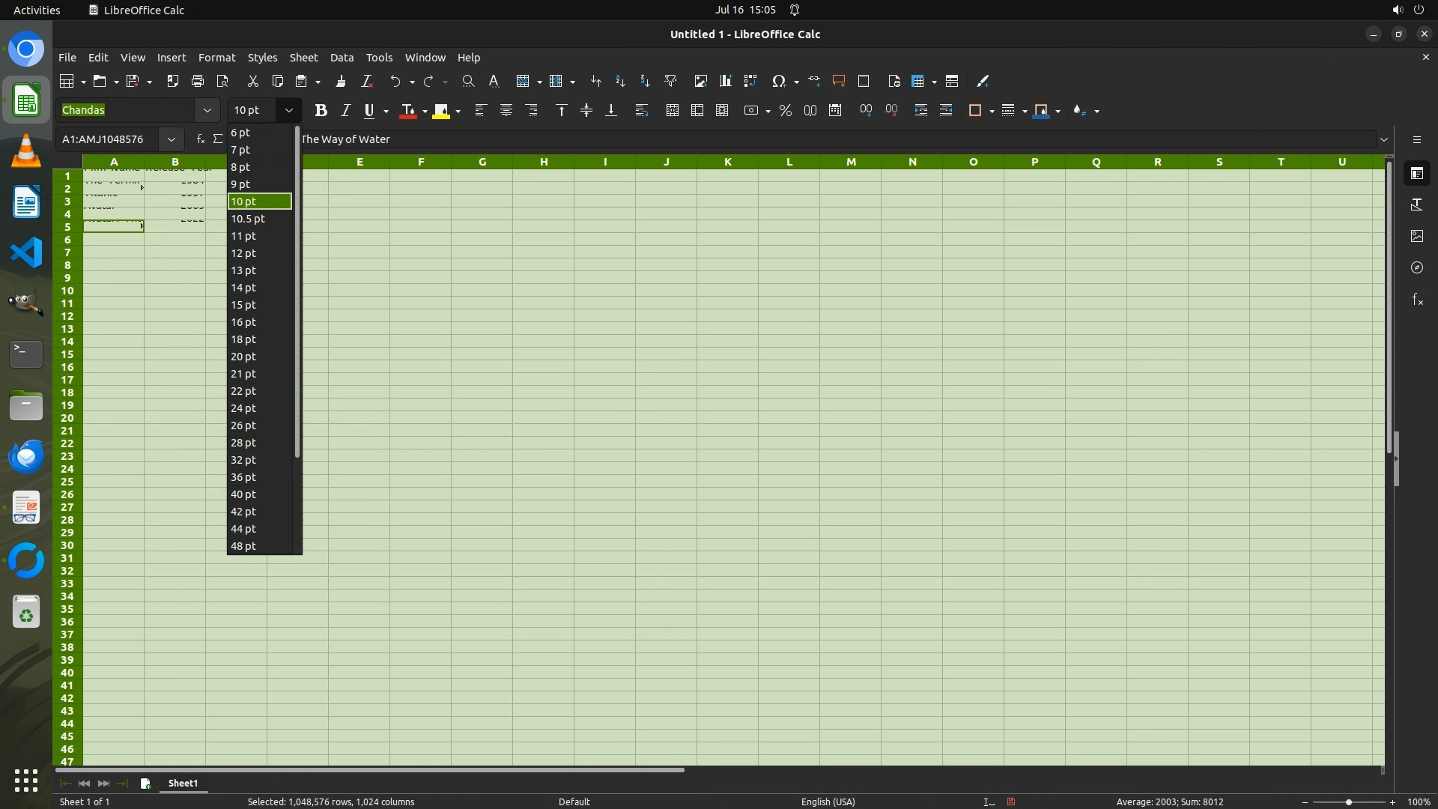Select 14 pt from font size list
The width and height of the screenshot is (1438, 809).
pos(243,288)
